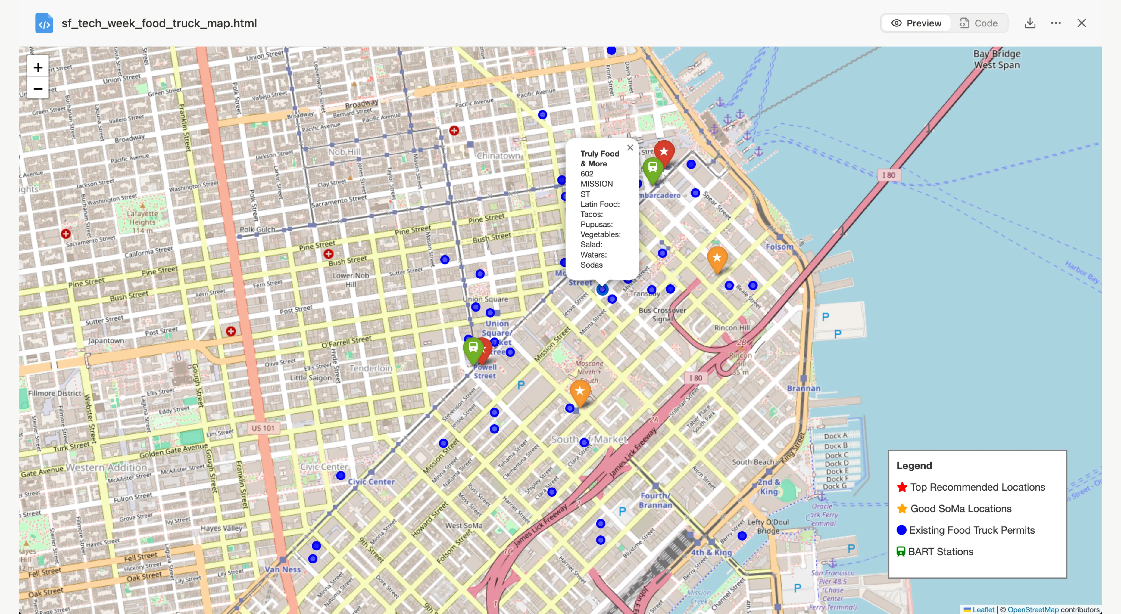Image resolution: width=1121 pixels, height=614 pixels.
Task: Click blue permit dot near Pacific Avenue
Action: (x=542, y=115)
